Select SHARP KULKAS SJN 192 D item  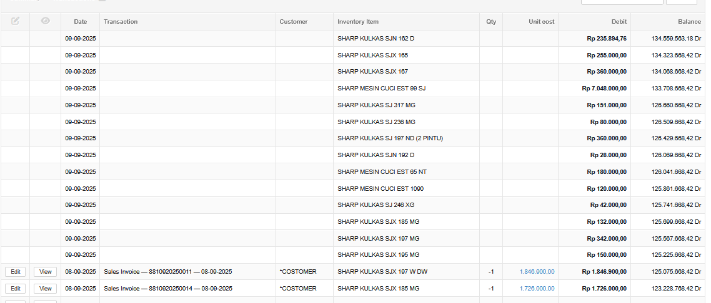pyautogui.click(x=376, y=155)
